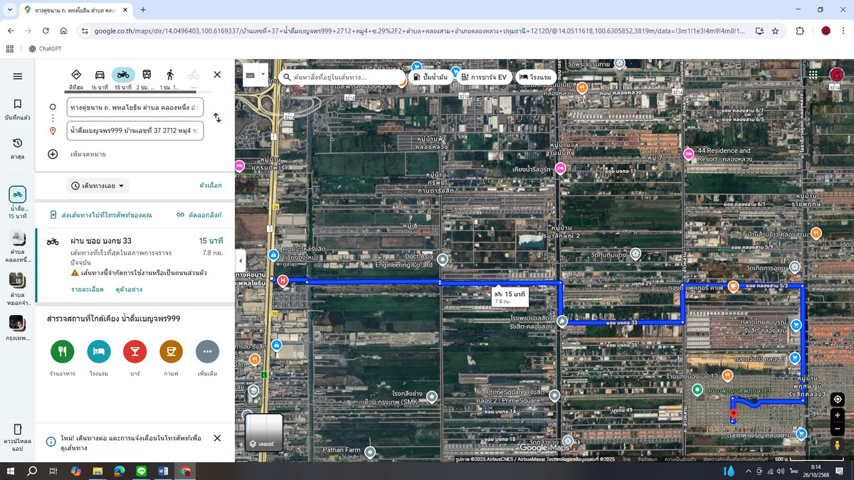Image resolution: width=854 pixels, height=480 pixels.
Task: Zoom in on the map
Action: click(x=838, y=415)
